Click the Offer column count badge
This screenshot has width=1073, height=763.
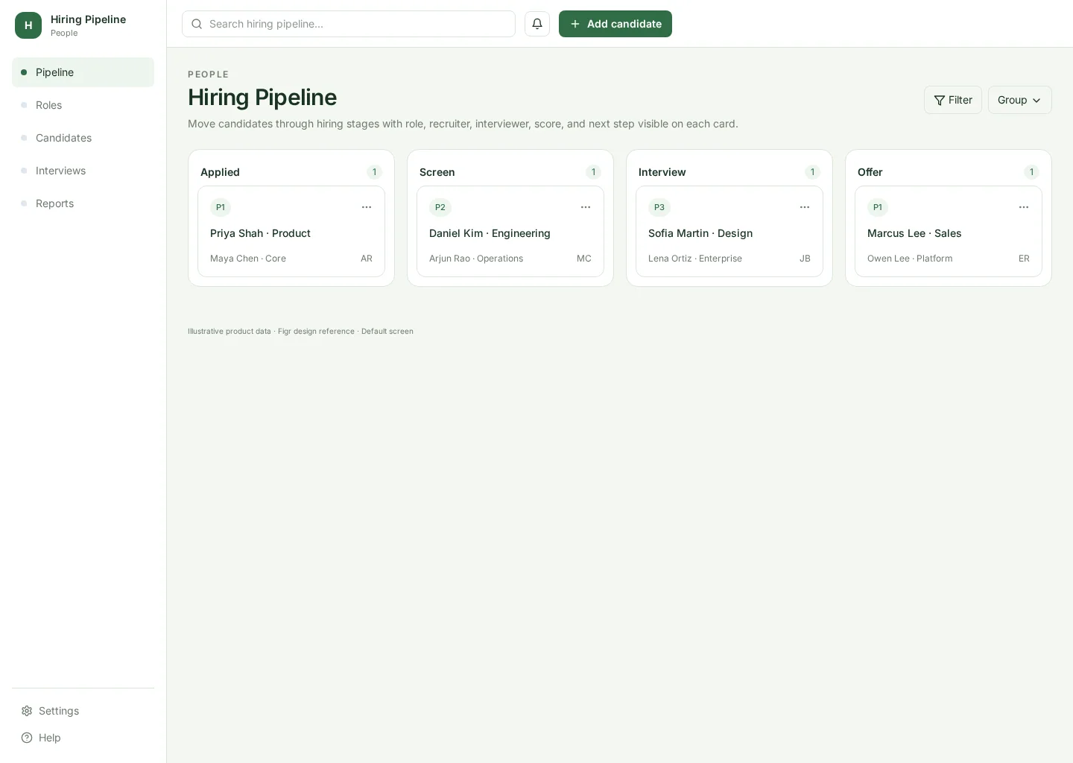(x=1031, y=172)
